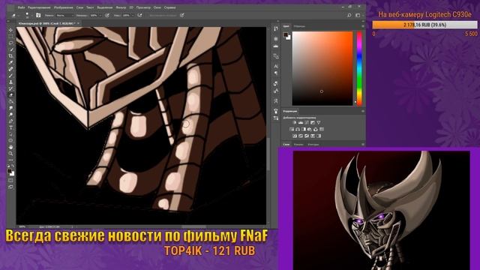Select the Blur tool
This screenshot has width=480, height=270.
click(10, 108)
